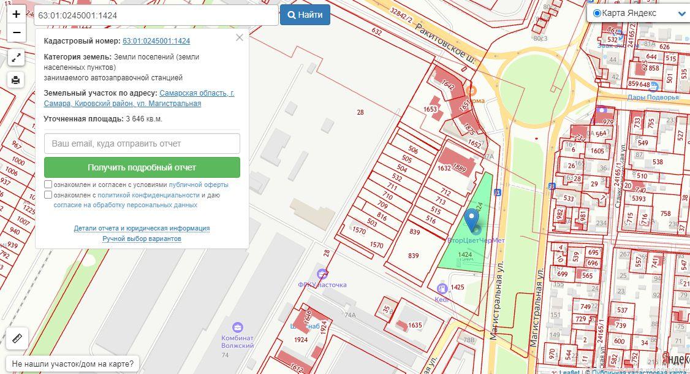Click the email input field

[x=142, y=143]
